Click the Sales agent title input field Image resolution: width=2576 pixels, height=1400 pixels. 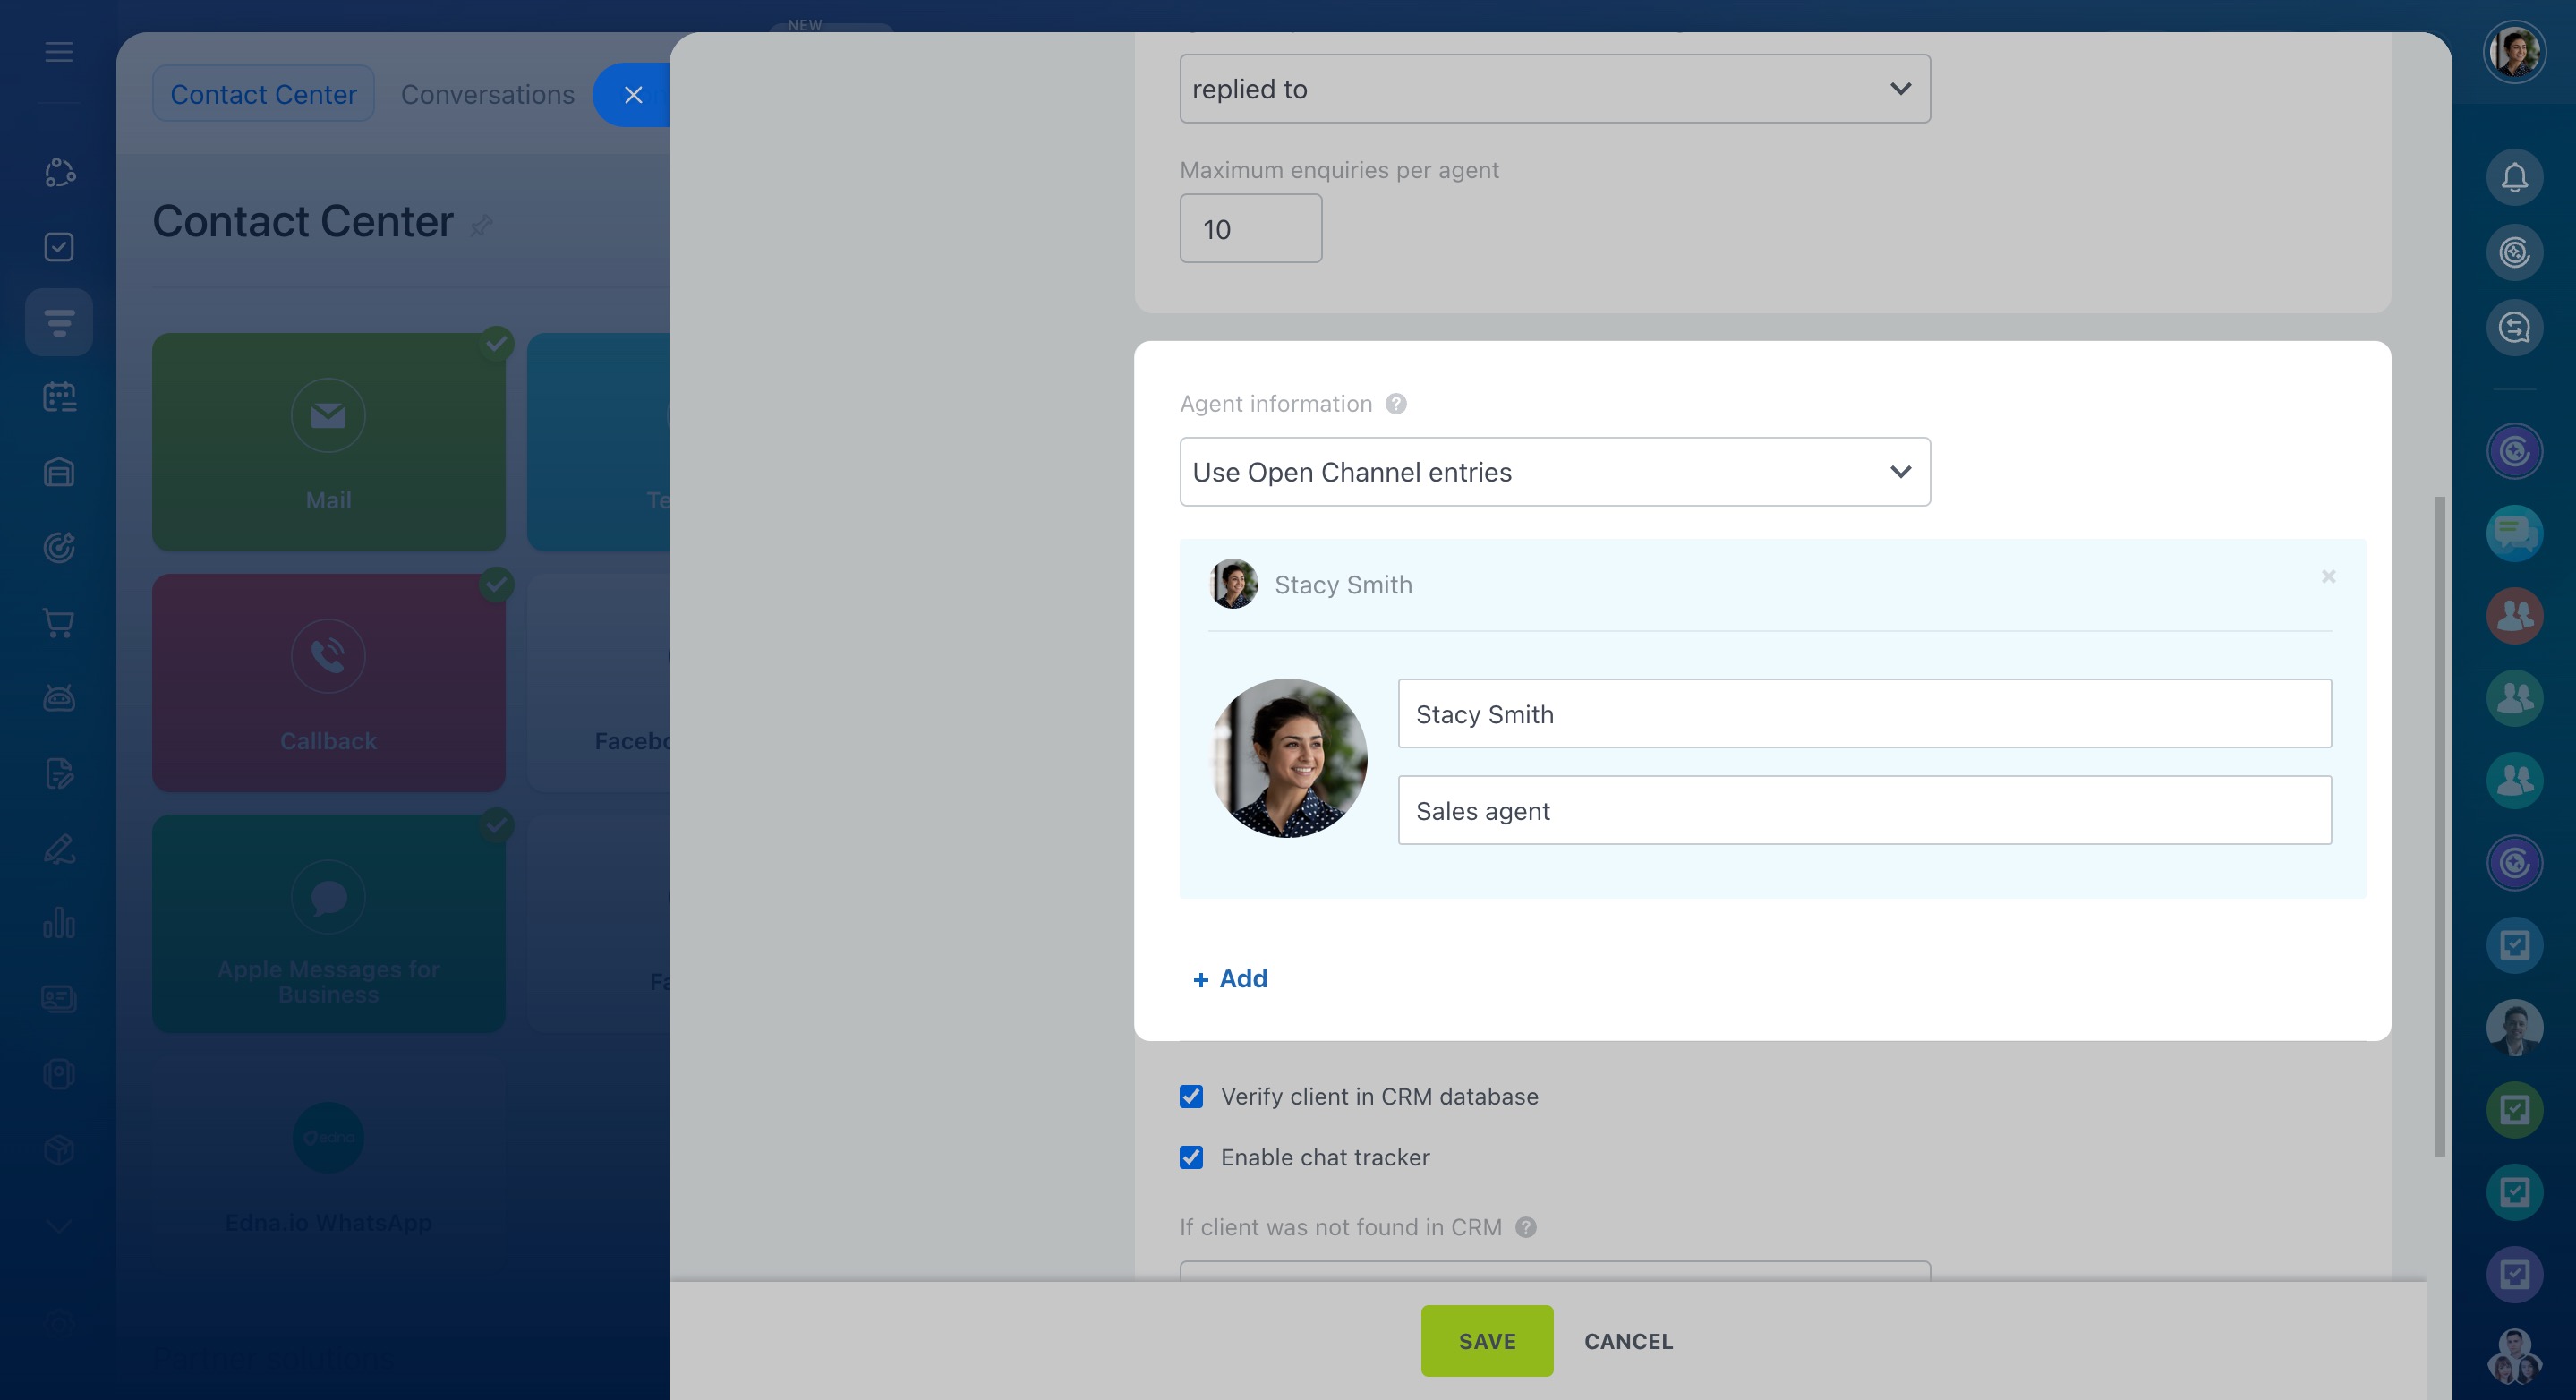(1865, 811)
